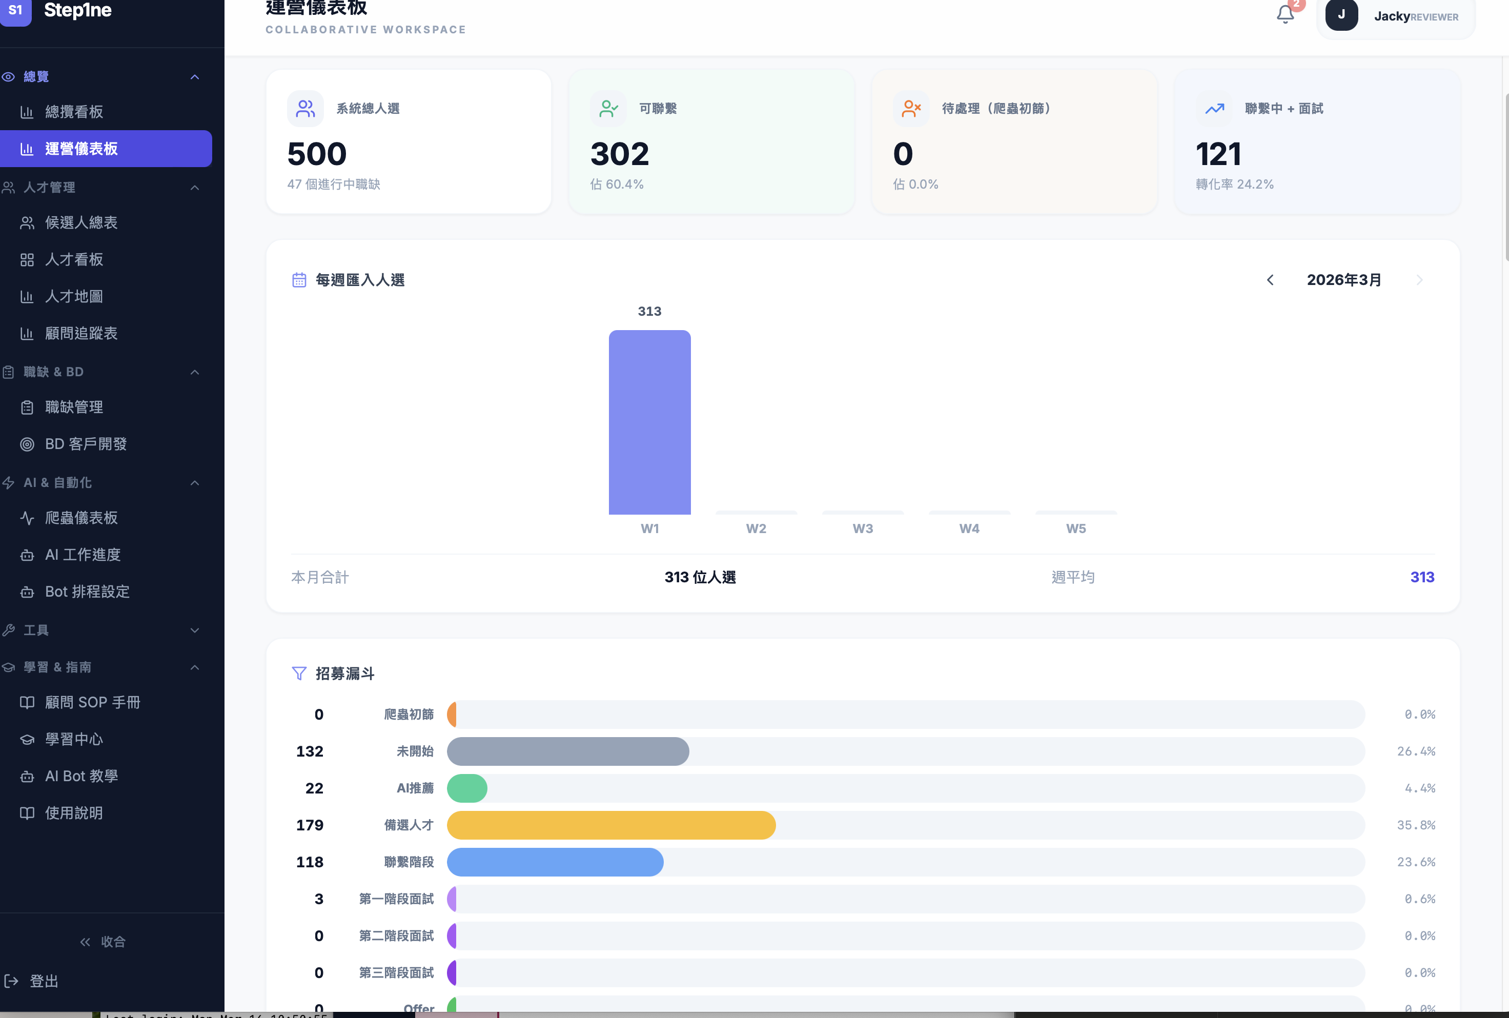Click the 可聯繫 user-check icon
This screenshot has width=1509, height=1018.
pyautogui.click(x=608, y=109)
